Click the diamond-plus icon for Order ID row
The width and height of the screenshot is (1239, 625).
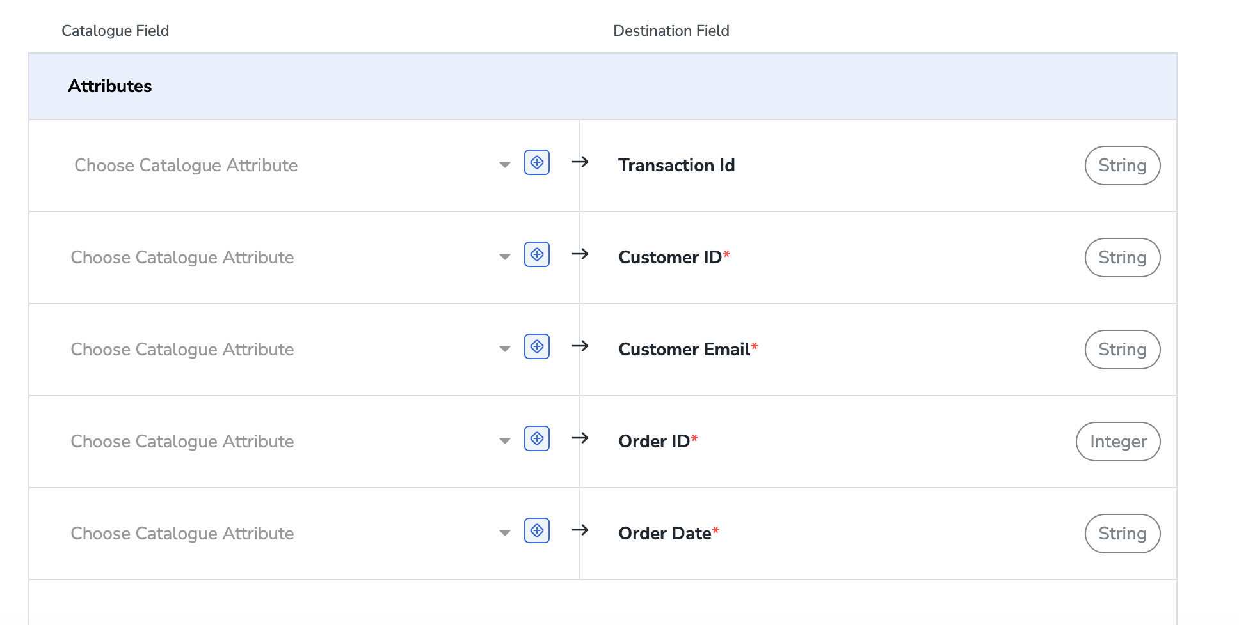click(x=537, y=438)
